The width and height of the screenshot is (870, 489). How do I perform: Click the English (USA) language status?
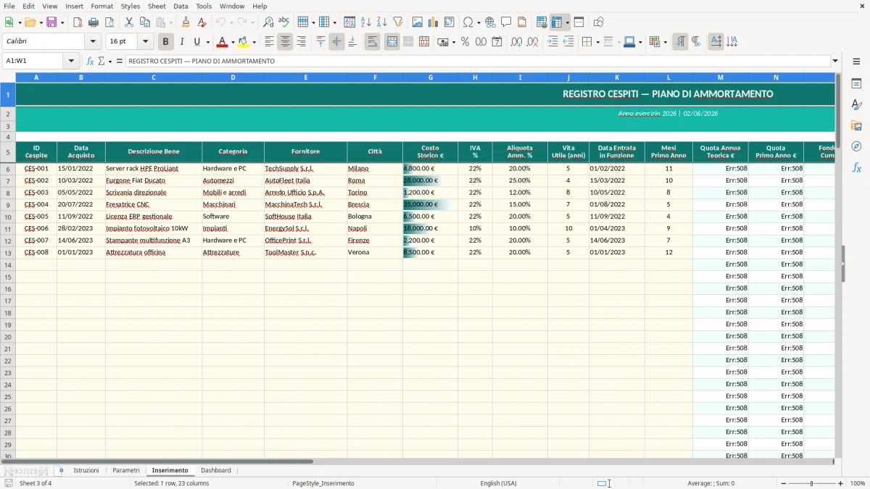tap(499, 483)
